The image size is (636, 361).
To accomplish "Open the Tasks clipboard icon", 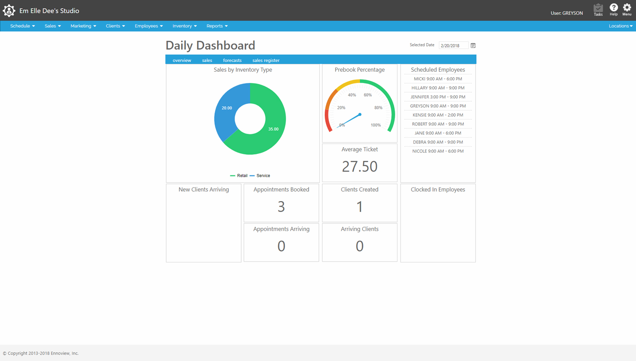I will click(x=598, y=8).
